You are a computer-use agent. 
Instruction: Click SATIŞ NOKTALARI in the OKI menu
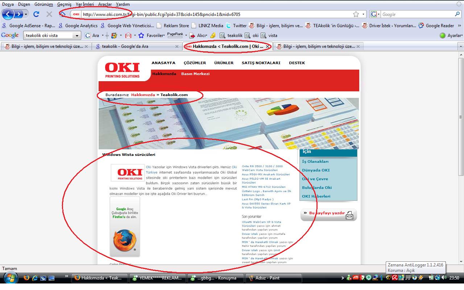261,63
